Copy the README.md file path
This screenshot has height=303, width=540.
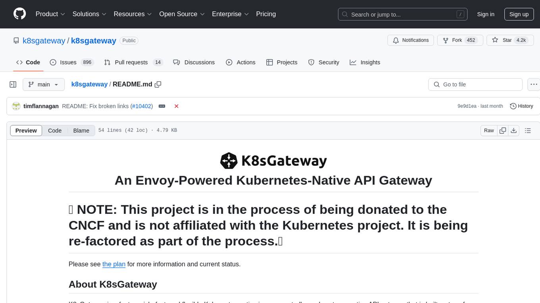pyautogui.click(x=158, y=84)
